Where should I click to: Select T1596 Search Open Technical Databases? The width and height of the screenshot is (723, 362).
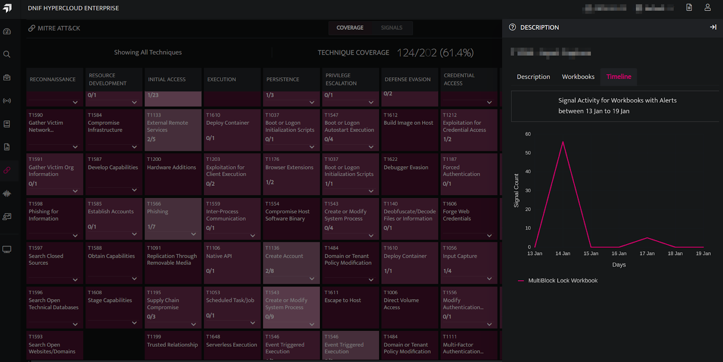click(x=54, y=307)
